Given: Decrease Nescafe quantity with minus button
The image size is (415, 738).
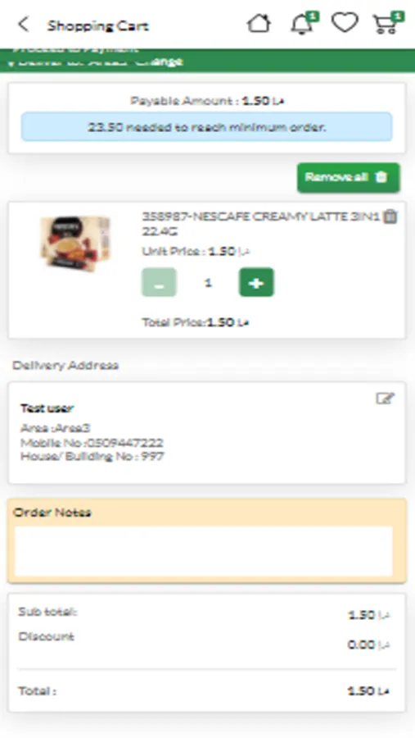Looking at the screenshot, I should pyautogui.click(x=159, y=282).
